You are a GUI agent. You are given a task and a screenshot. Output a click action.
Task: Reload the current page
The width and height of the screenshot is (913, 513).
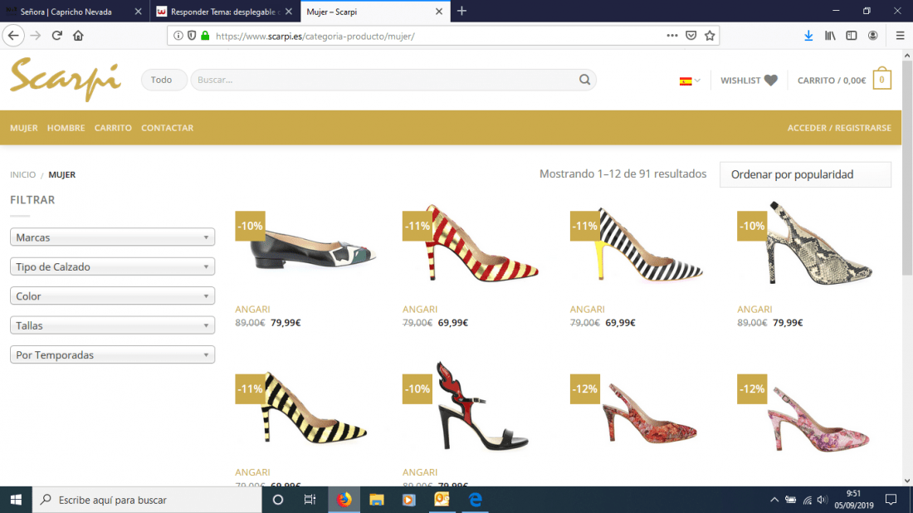pos(57,36)
